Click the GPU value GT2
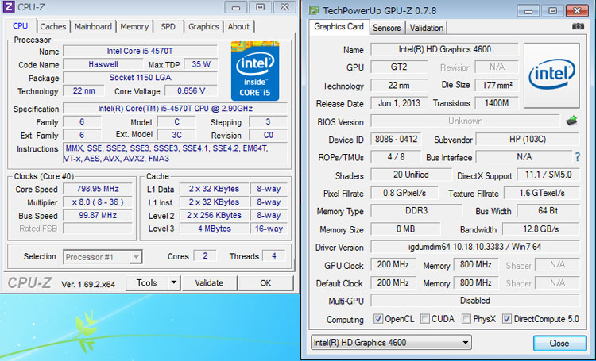This screenshot has height=361, width=596. click(399, 67)
